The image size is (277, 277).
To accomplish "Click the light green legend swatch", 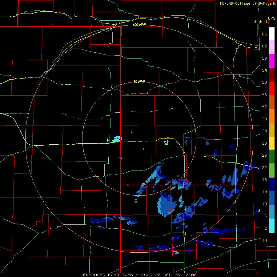I will 272,171.
